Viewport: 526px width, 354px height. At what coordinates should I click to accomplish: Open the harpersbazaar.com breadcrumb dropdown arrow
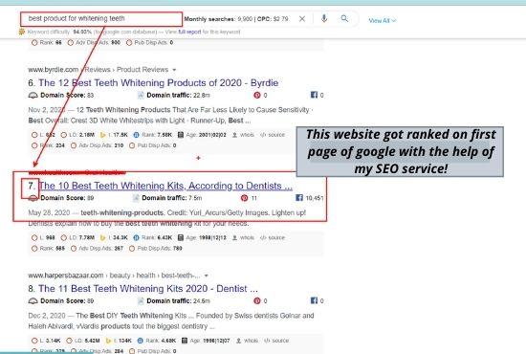coord(207,276)
